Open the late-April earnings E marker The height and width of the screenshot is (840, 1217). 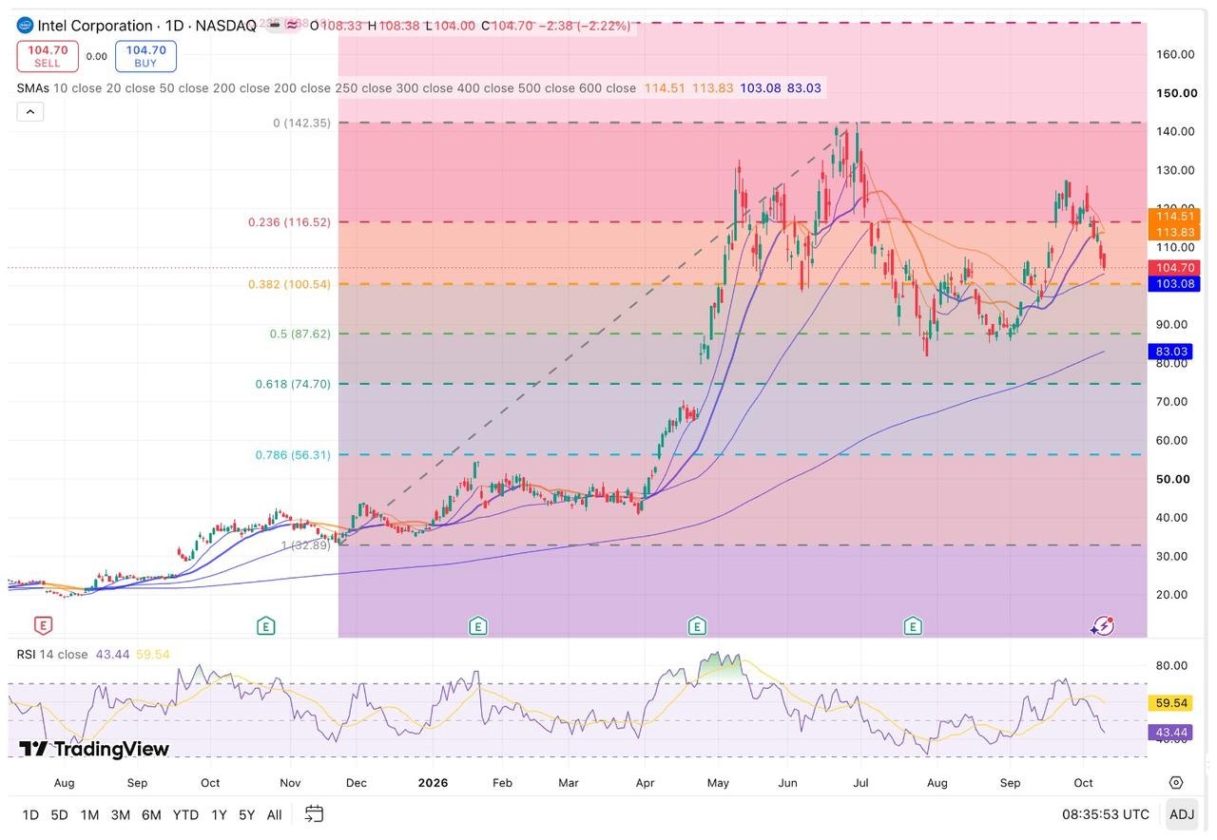(697, 625)
